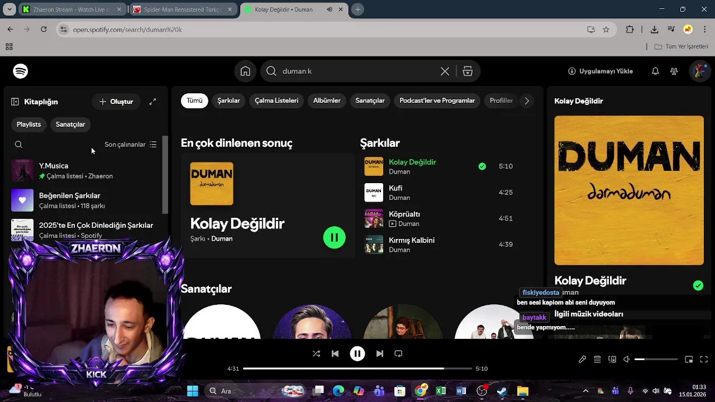
Task: Select the Tümü filter tab
Action: tap(194, 101)
